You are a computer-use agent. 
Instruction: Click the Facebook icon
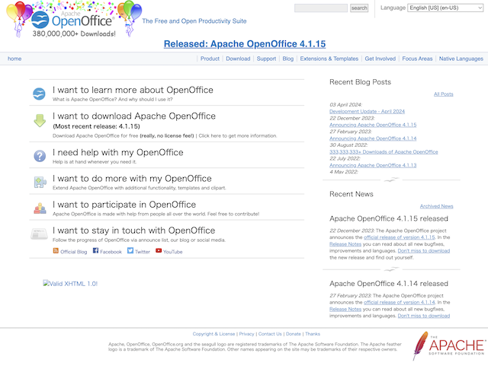pyautogui.click(x=95, y=250)
